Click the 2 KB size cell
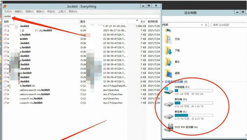Image resolution: width=247 pixels, height=140 pixels. coord(143,86)
